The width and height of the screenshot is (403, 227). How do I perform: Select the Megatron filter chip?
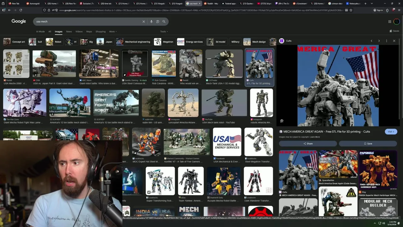[164, 42]
